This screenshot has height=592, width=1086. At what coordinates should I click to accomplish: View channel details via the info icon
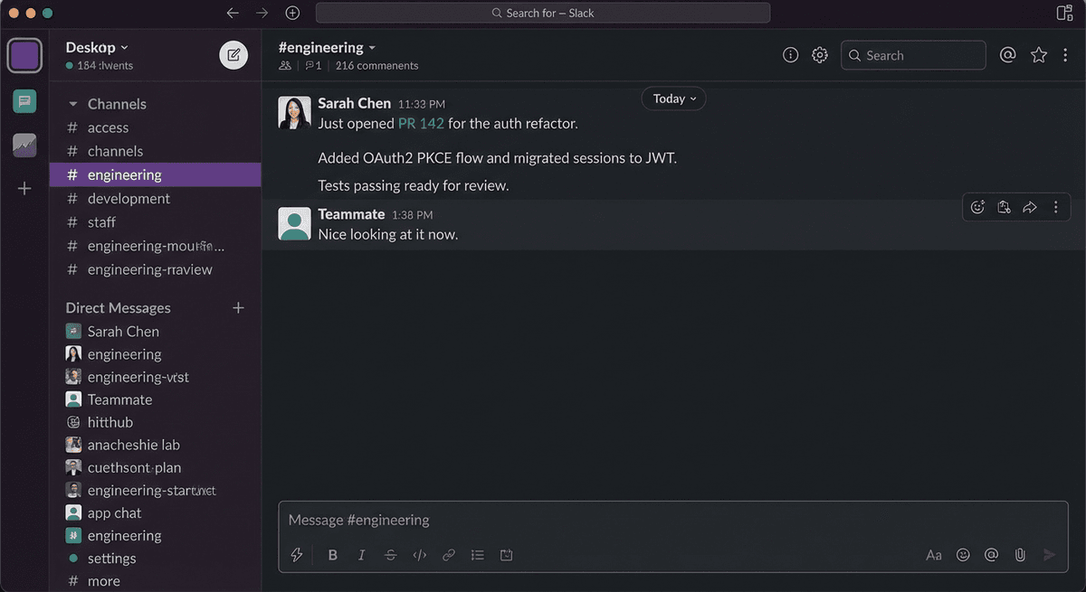pos(790,54)
